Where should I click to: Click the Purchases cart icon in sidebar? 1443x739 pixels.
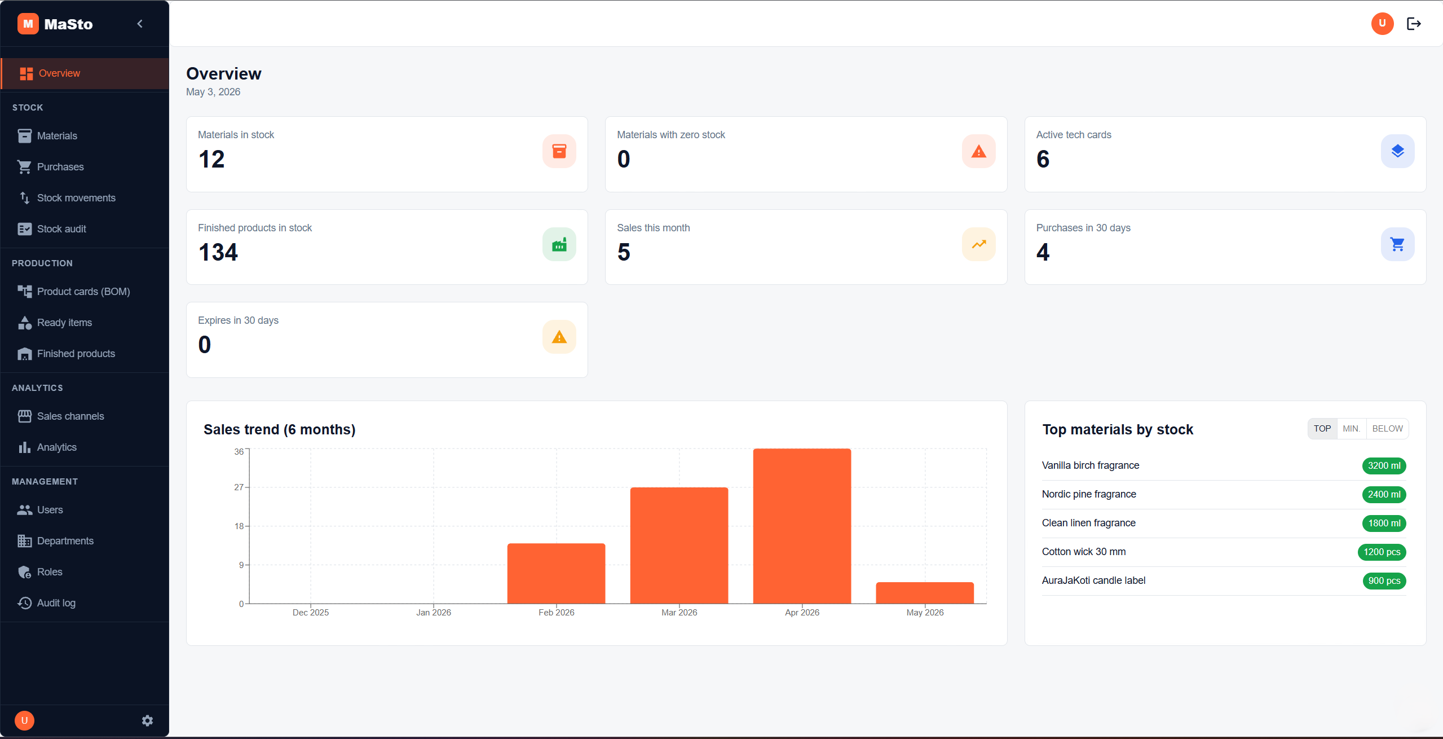click(24, 167)
